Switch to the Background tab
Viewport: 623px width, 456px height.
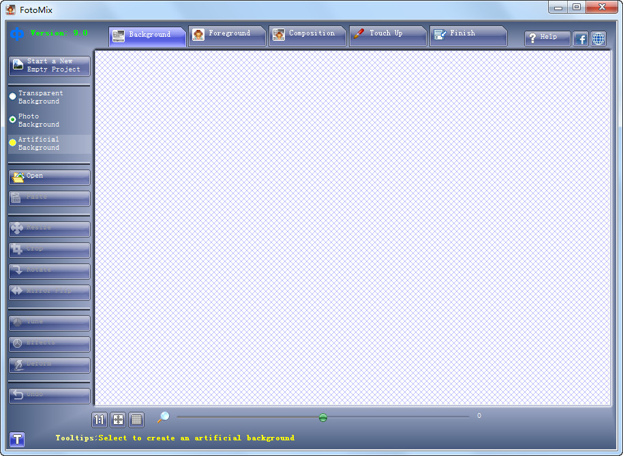coord(147,37)
